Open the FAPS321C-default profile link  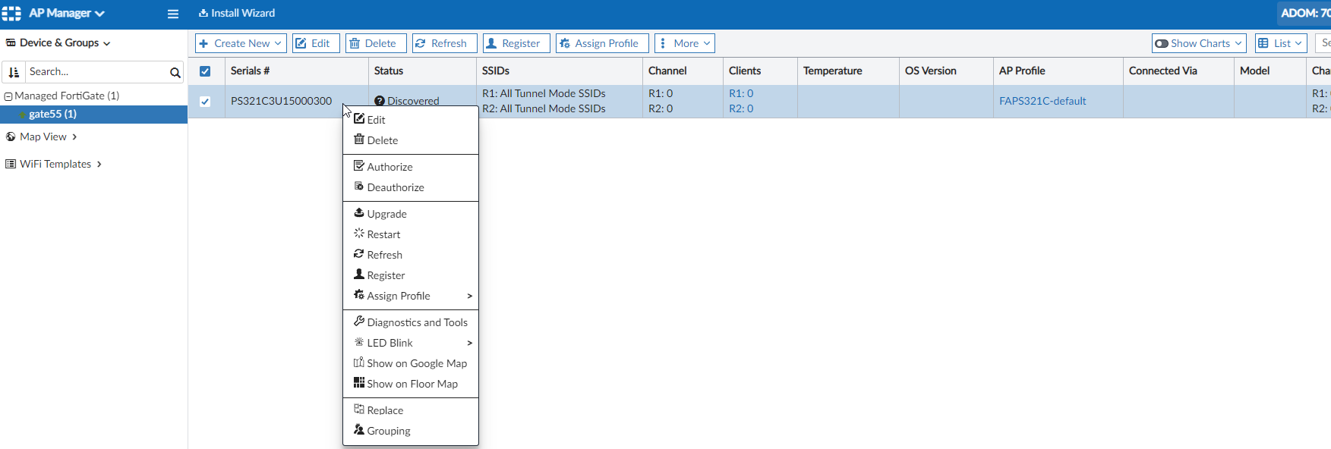[x=1042, y=101]
